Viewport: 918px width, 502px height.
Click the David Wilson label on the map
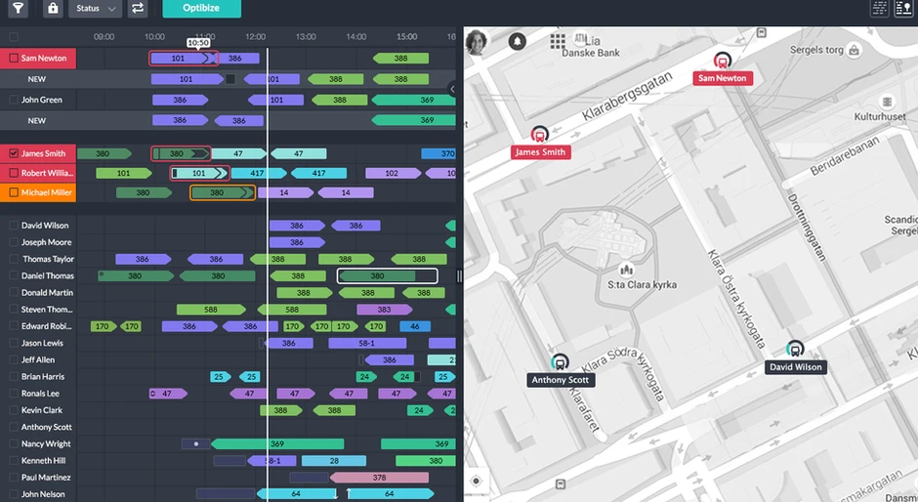tap(795, 367)
